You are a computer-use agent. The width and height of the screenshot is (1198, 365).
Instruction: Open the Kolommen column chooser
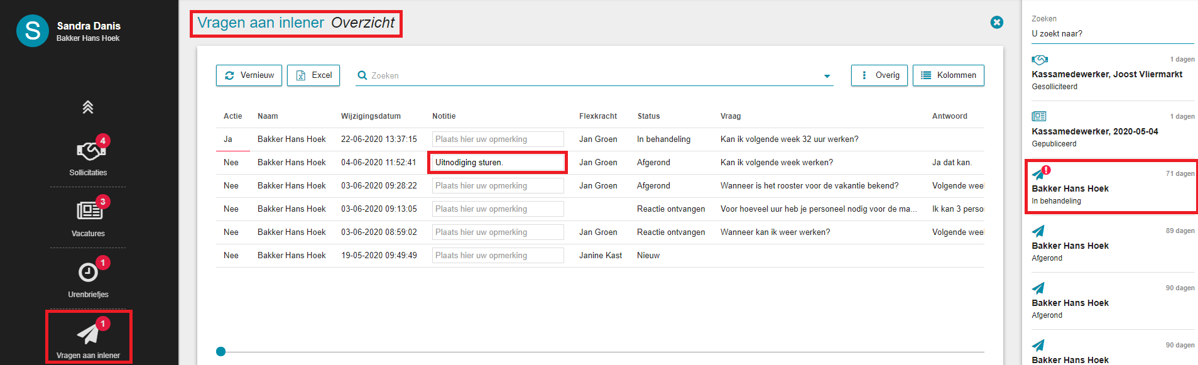pyautogui.click(x=949, y=75)
